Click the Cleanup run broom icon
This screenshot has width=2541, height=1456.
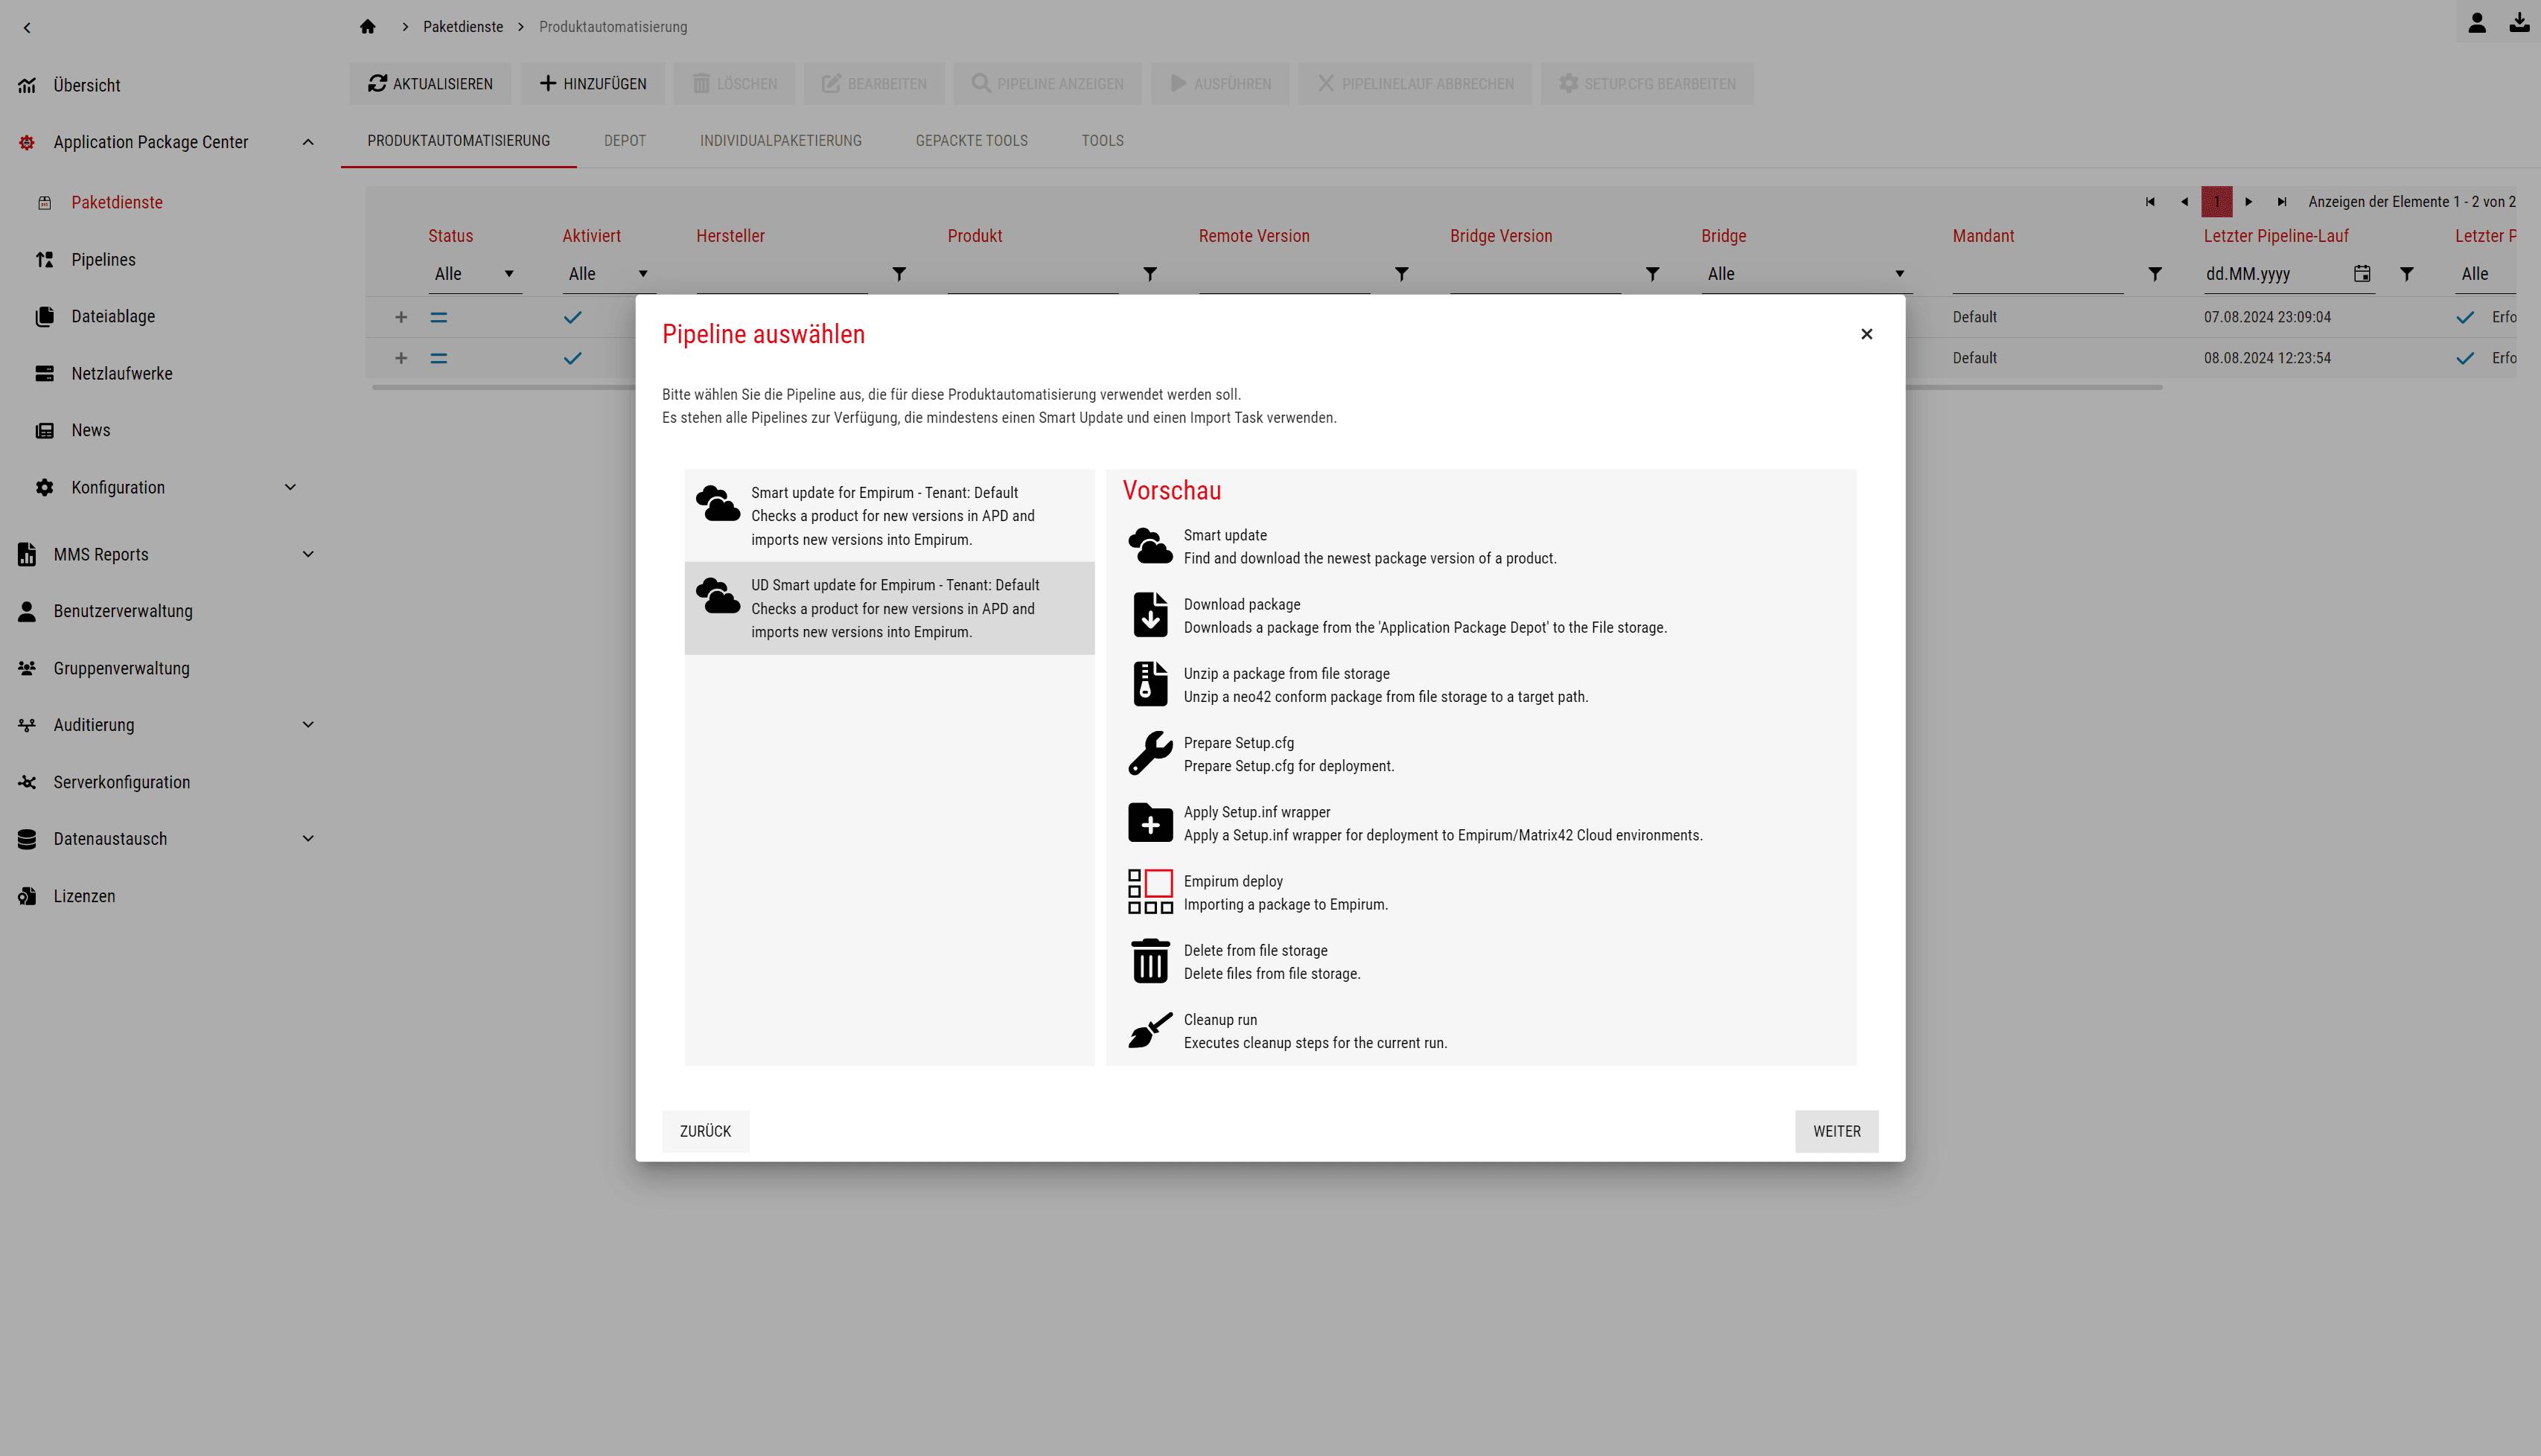pos(1150,1030)
